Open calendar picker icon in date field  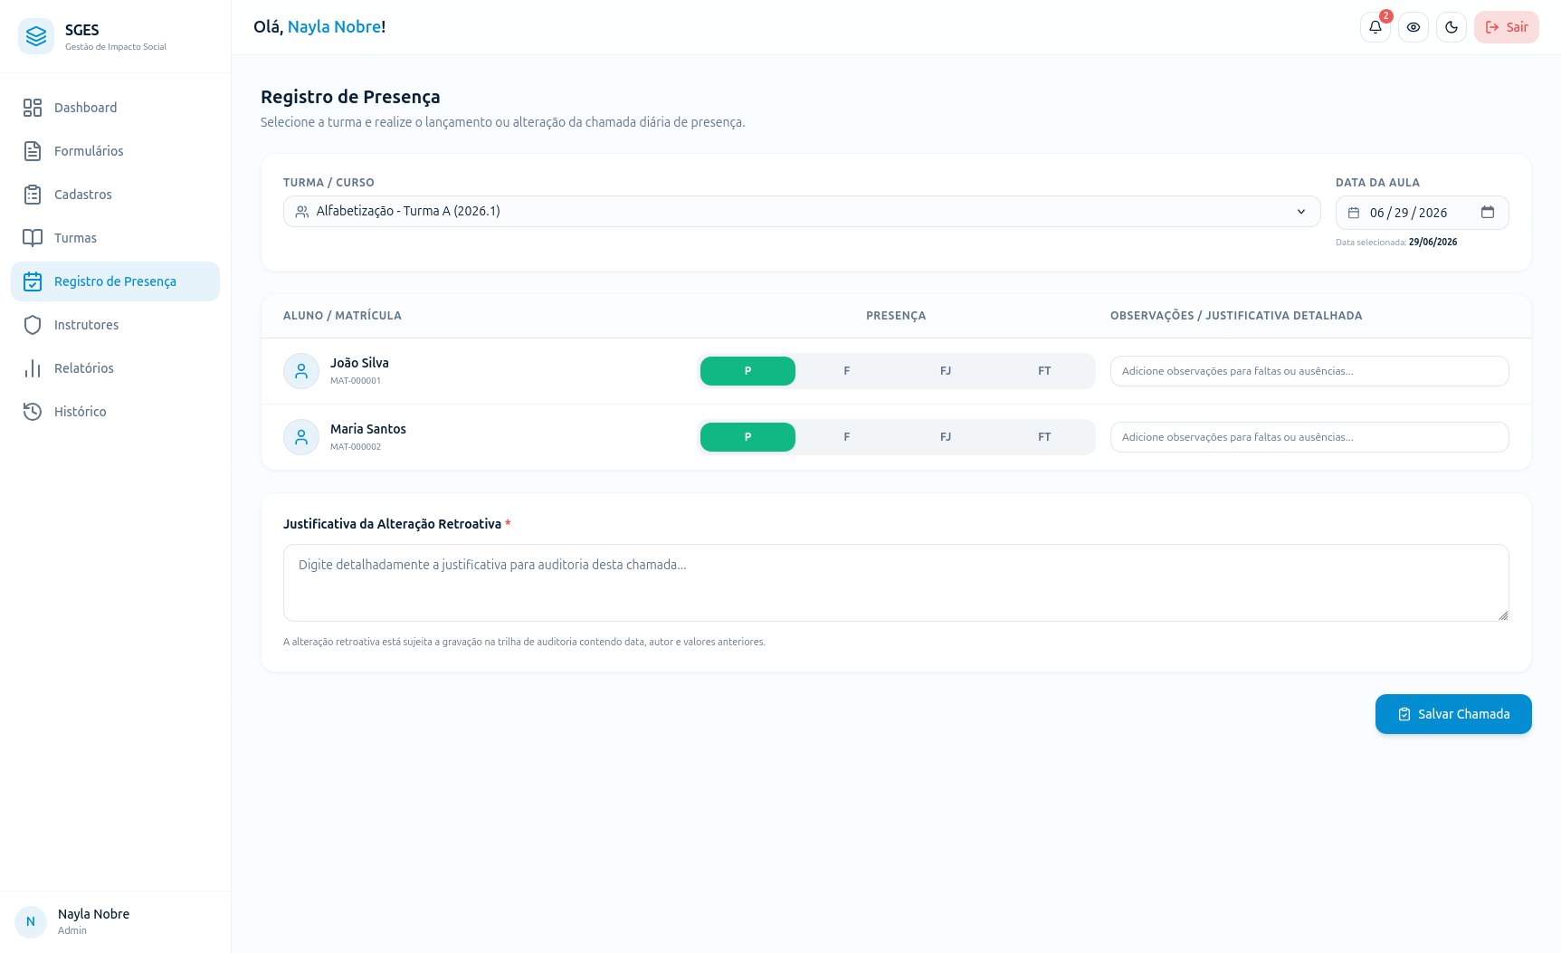[1488, 212]
